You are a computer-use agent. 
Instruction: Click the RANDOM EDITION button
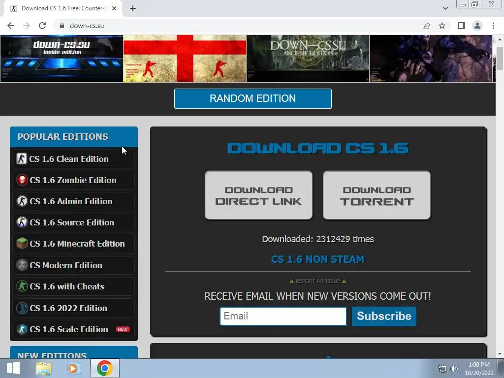pos(252,98)
